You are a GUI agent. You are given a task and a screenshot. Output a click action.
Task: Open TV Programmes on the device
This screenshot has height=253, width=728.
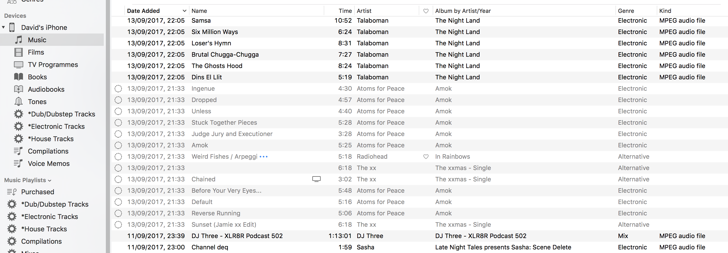pyautogui.click(x=53, y=65)
